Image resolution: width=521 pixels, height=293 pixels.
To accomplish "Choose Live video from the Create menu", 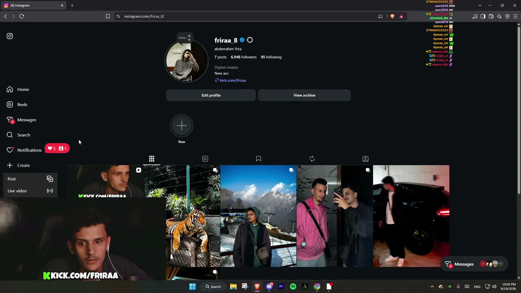I will coord(30,191).
